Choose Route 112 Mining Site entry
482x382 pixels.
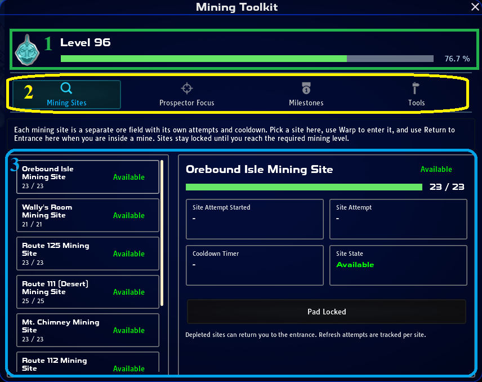point(88,363)
